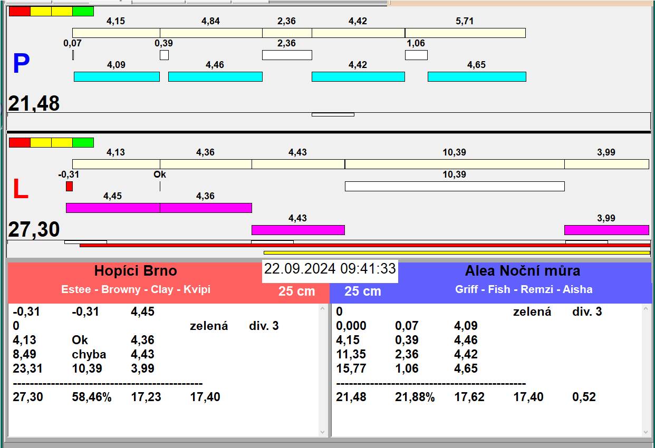
Task: Click the blue P lane letter
Action: point(21,64)
